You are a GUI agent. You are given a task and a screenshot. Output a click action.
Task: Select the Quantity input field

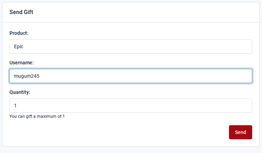tap(131, 106)
